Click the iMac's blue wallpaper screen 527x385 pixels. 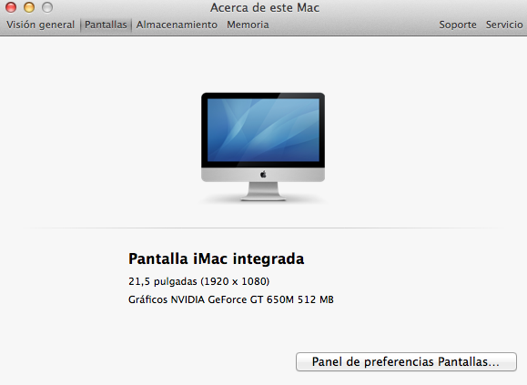click(263, 130)
